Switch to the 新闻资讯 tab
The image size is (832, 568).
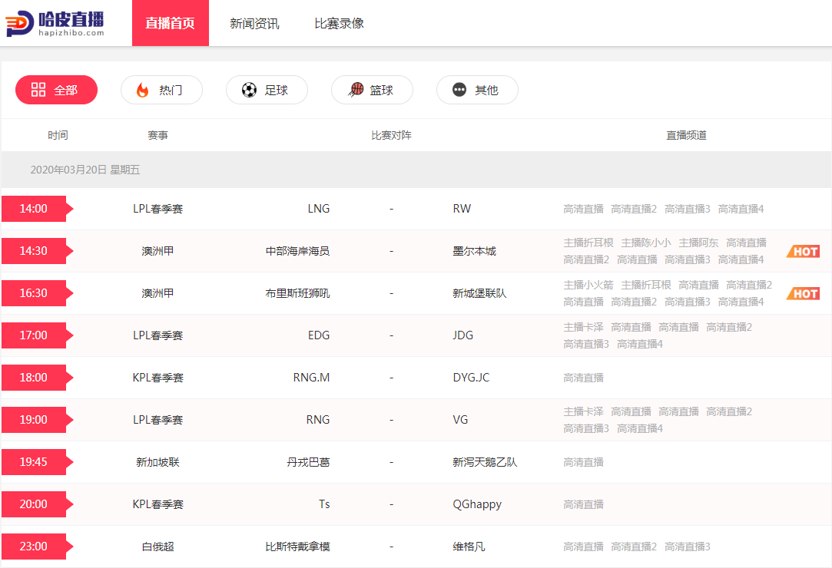(254, 23)
